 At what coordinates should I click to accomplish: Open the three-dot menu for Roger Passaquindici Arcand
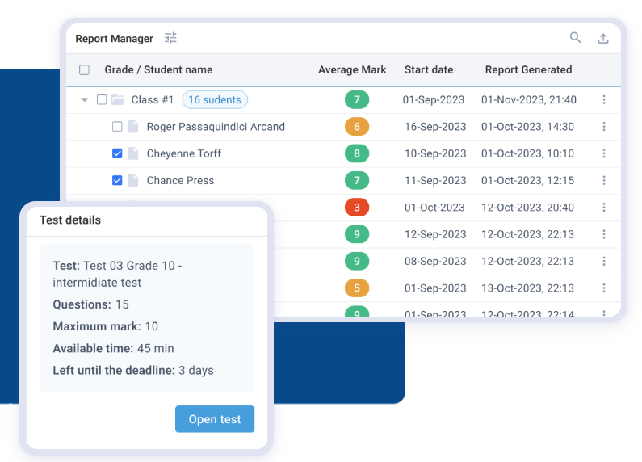point(603,127)
